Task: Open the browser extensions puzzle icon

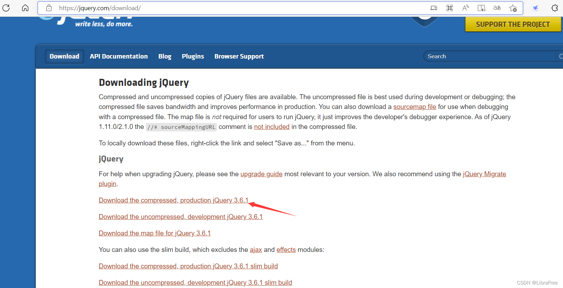Action: (x=555, y=8)
